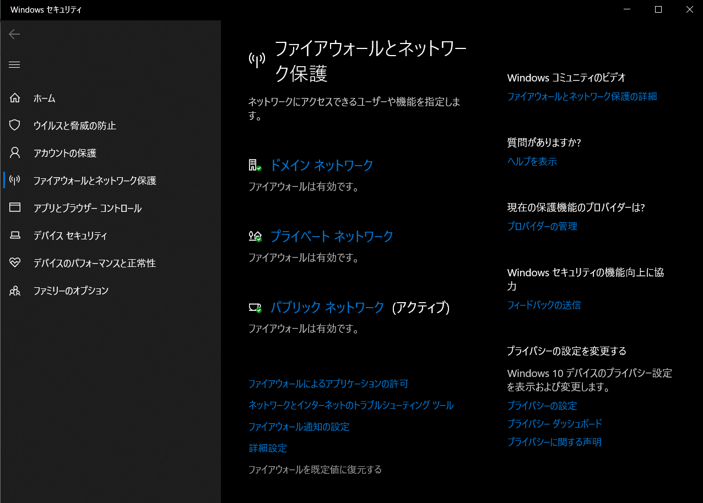Open ホーム in the sidebar

[x=45, y=99]
